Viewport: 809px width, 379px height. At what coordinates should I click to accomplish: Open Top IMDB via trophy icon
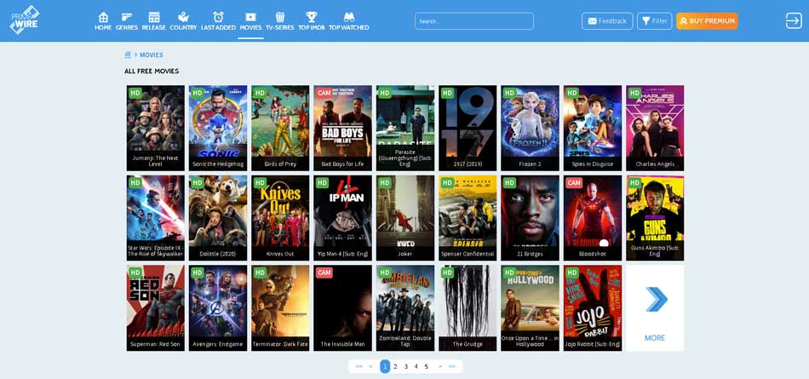click(x=311, y=21)
